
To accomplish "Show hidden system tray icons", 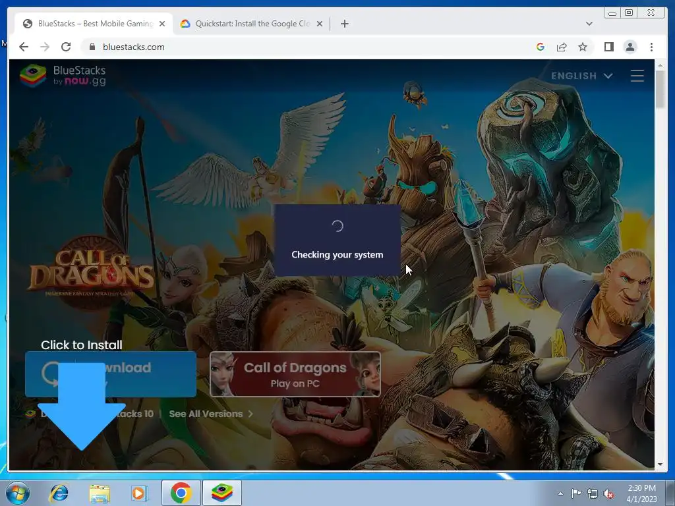I will click(x=560, y=493).
